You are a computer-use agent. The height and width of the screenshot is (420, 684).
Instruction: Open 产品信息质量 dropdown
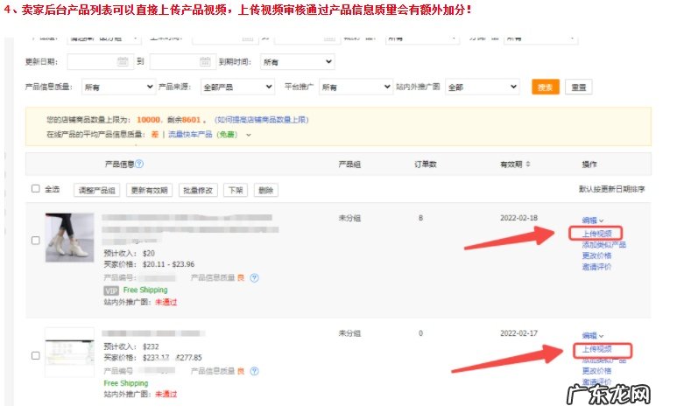[118, 87]
